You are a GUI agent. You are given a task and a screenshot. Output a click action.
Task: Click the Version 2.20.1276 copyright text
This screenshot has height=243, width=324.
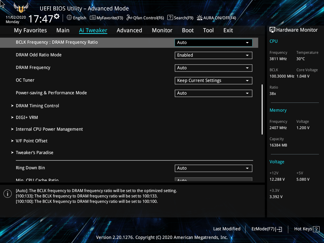click(x=162, y=237)
